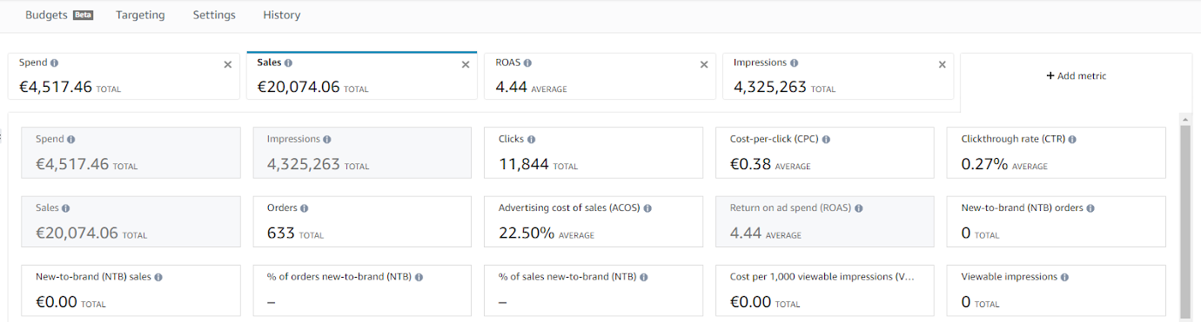Remove the Impressions metric card
This screenshot has width=1201, height=322.
click(x=942, y=64)
